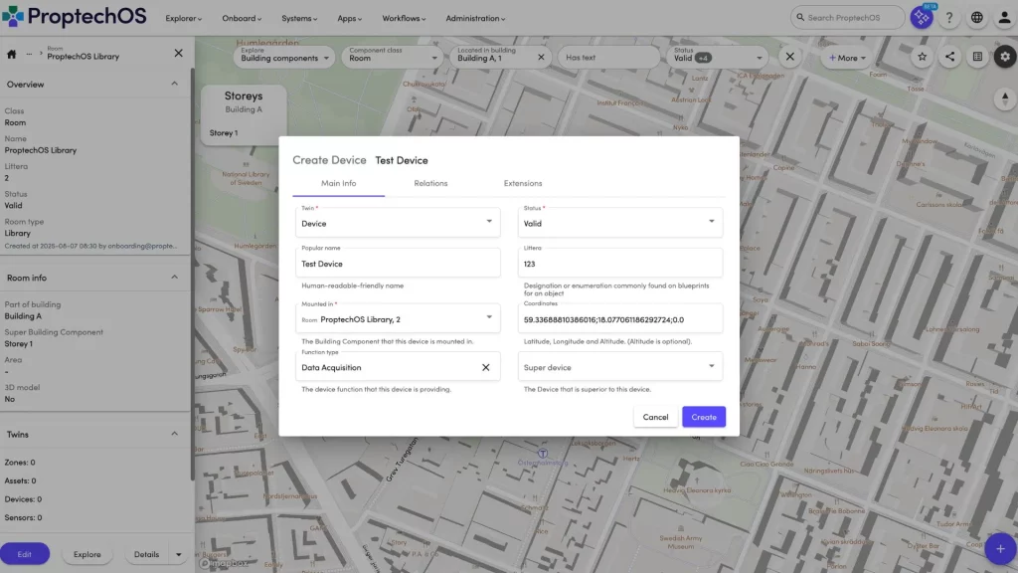Open map settings gear icon
This screenshot has width=1018, height=573.
click(x=1004, y=57)
